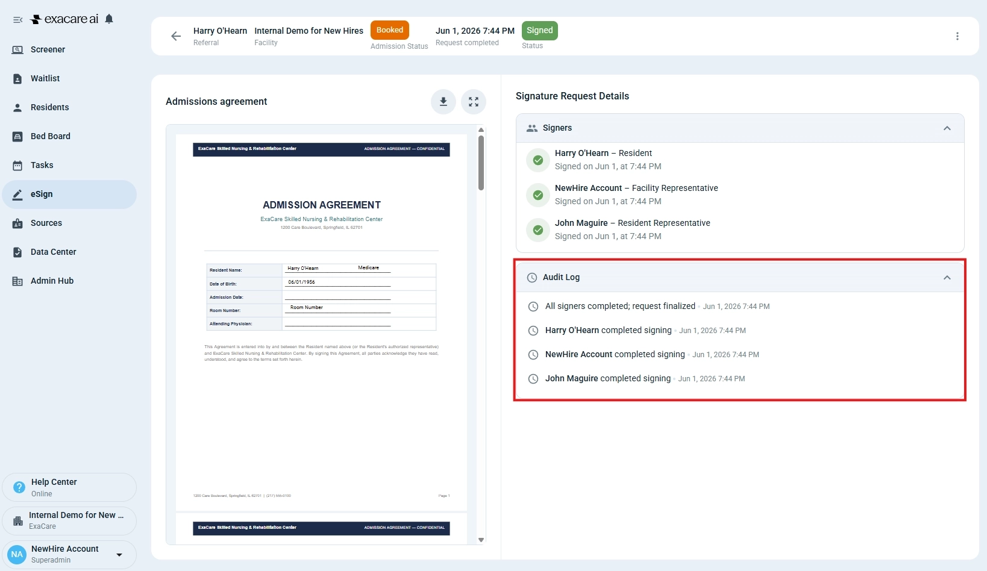Select eSign in the sidebar
The height and width of the screenshot is (571, 987).
pos(69,194)
